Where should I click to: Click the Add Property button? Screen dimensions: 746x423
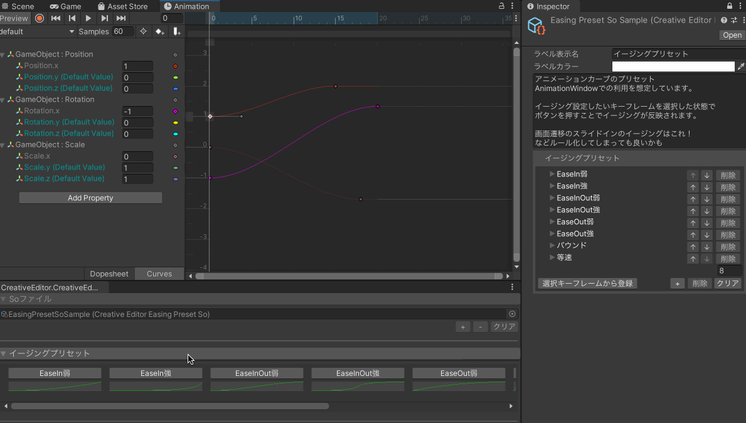(90, 198)
